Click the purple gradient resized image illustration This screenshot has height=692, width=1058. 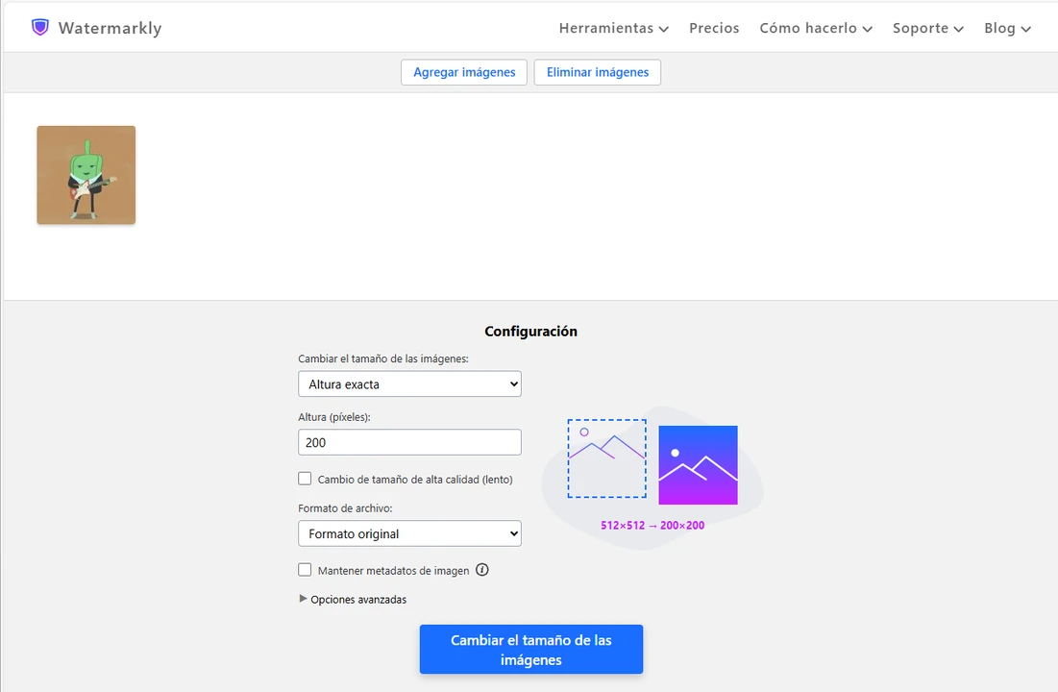pos(698,465)
